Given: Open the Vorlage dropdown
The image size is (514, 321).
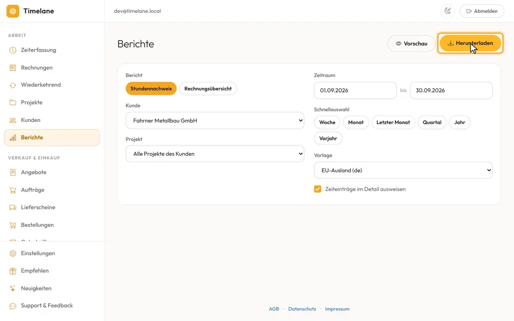Looking at the screenshot, I should 403,170.
